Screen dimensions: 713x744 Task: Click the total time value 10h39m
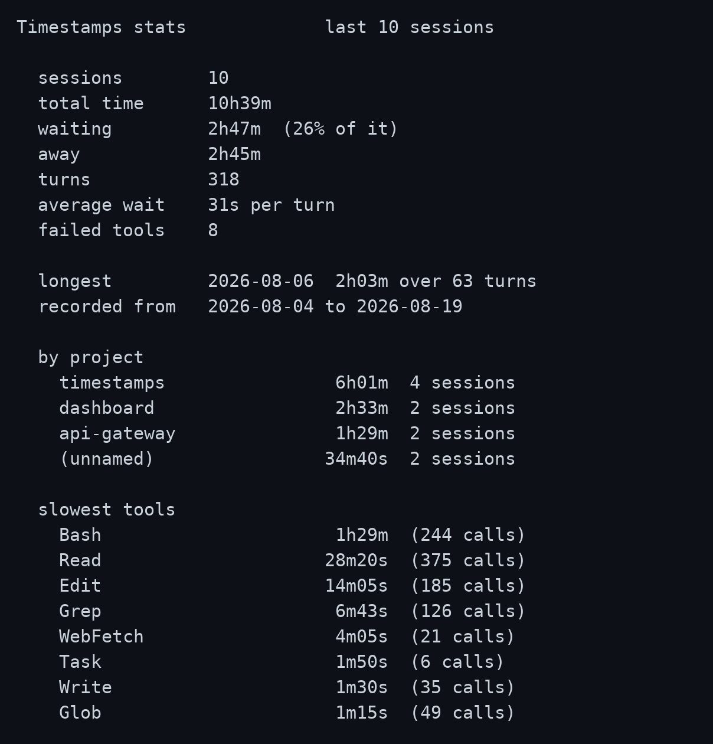240,104
